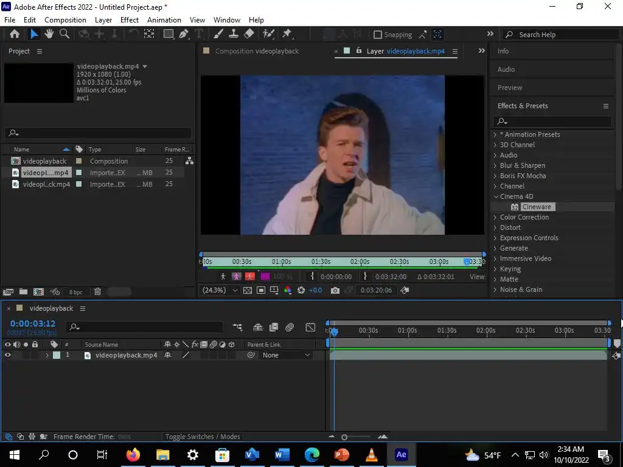Toggle the quality switch on videoplayback.mp4 layer
The width and height of the screenshot is (623, 467).
click(186, 355)
